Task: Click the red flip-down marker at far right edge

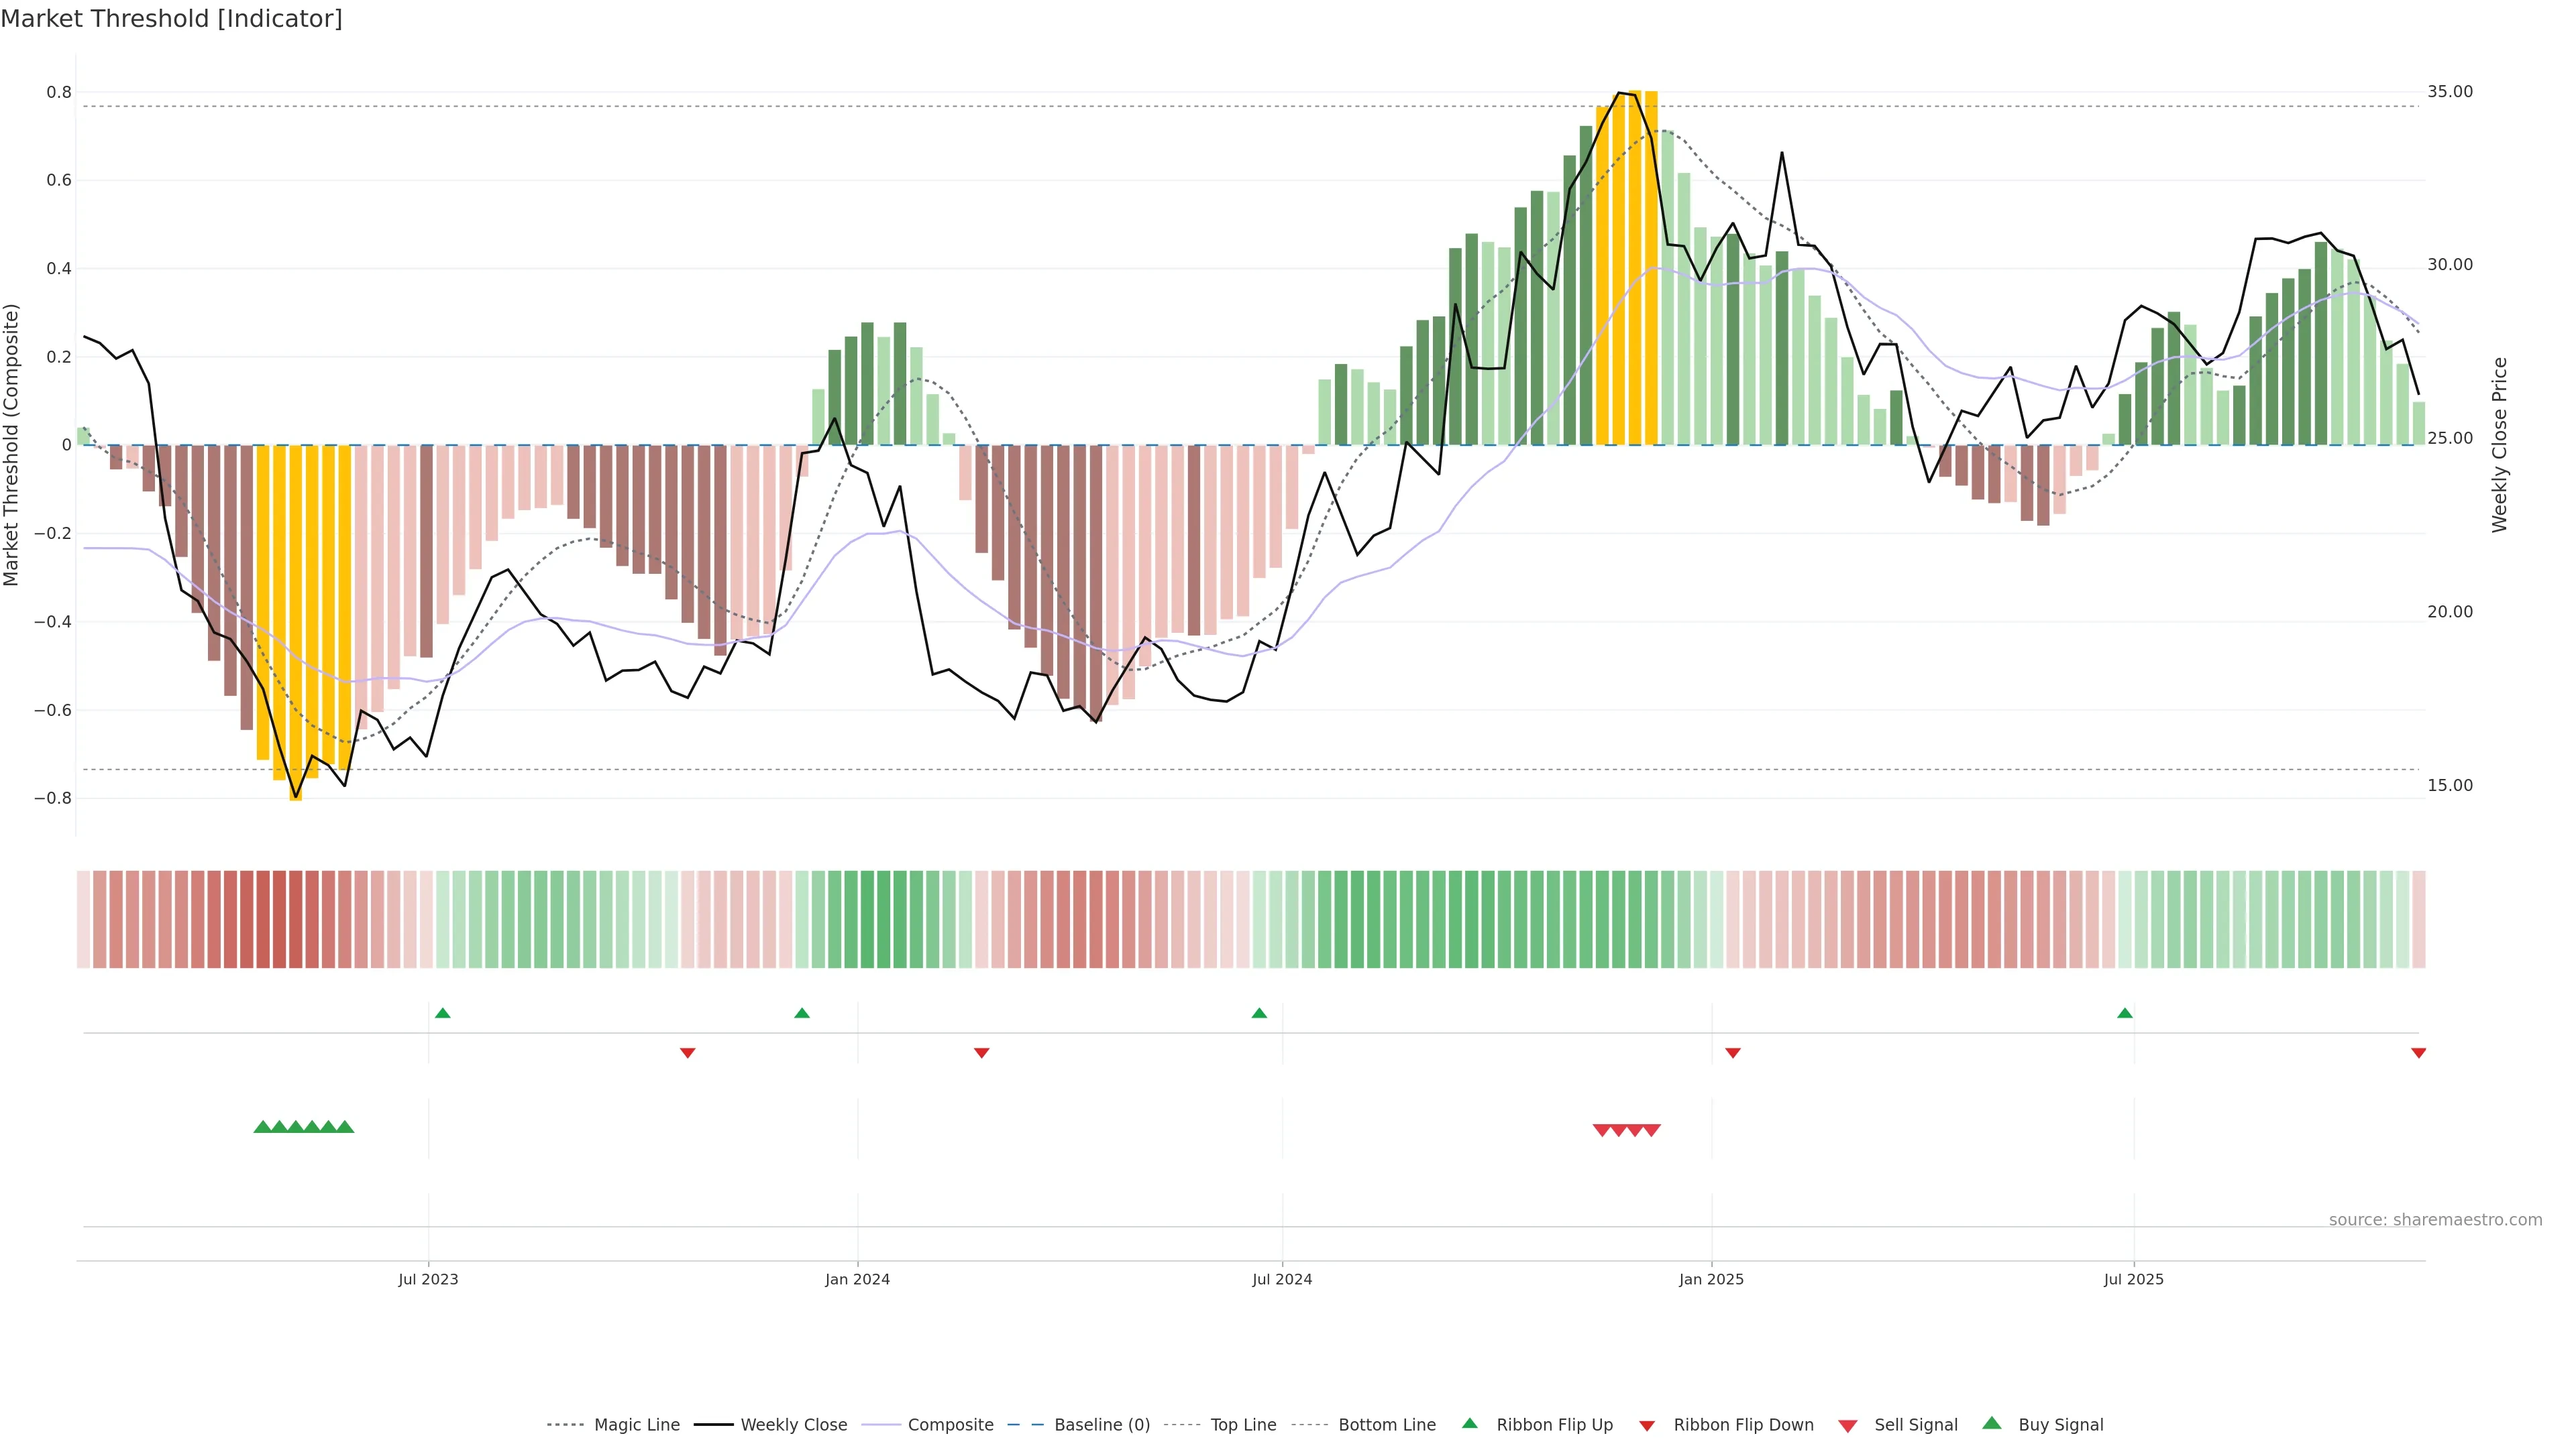Action: 2418,1053
